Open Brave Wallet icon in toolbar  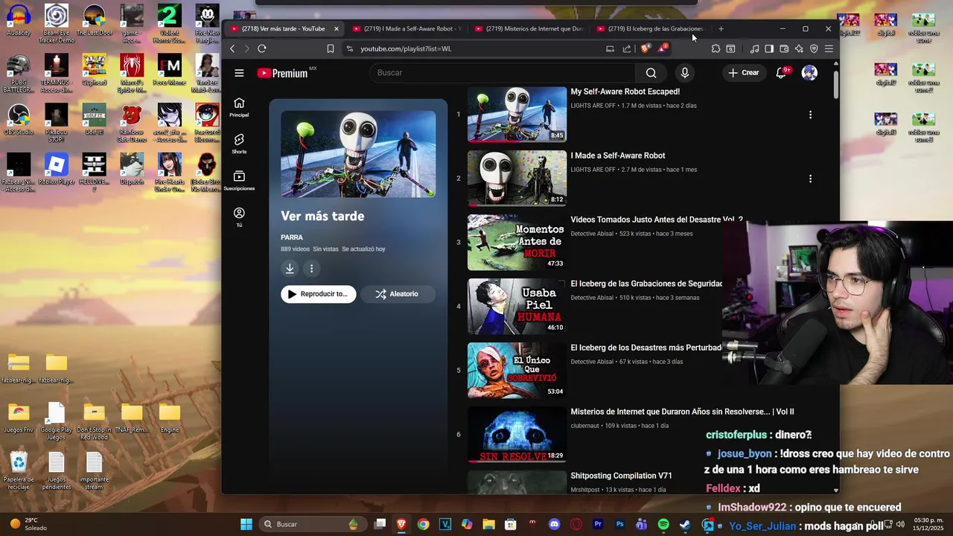[x=784, y=48]
